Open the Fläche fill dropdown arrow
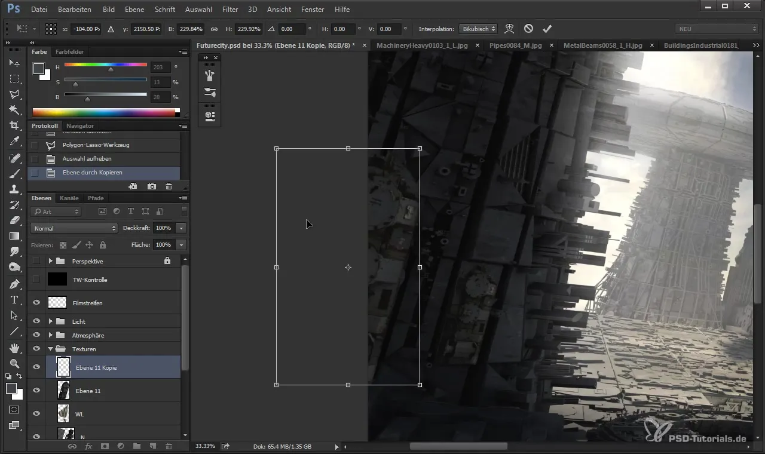This screenshot has width=765, height=454. pyautogui.click(x=182, y=245)
